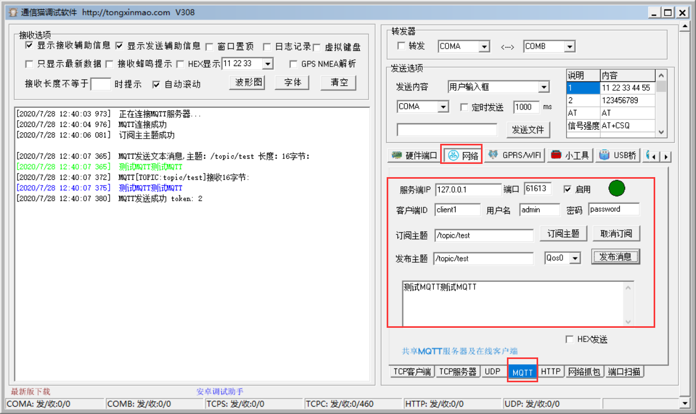Switch to the USB桥 tab
This screenshot has height=414, width=696.
pos(619,155)
